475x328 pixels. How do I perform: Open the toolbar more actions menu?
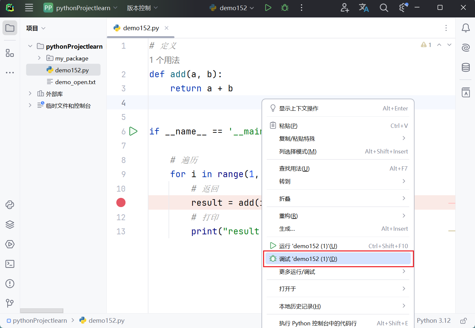(x=302, y=8)
